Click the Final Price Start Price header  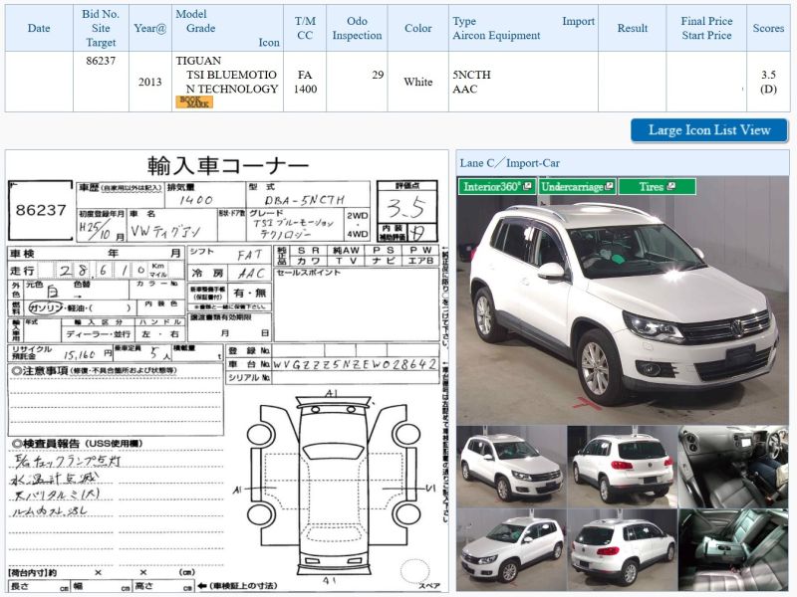coord(706,28)
